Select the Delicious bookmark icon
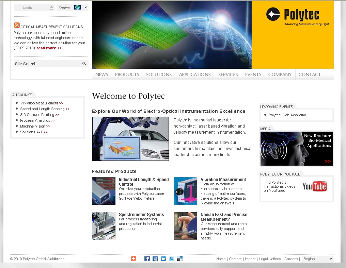The height and width of the screenshot is (268, 346). tap(180, 258)
